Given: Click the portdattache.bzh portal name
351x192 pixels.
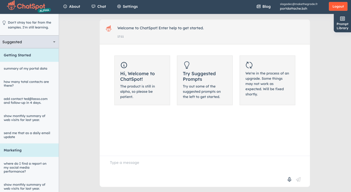Looking at the screenshot, I should point(293,8).
